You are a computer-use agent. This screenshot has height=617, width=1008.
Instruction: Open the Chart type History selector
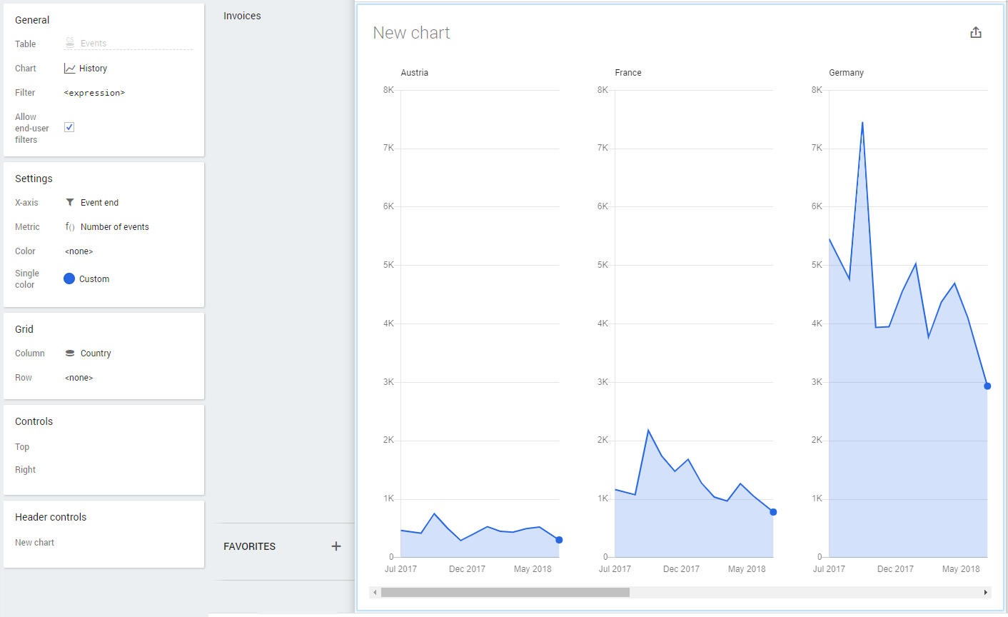coord(94,69)
